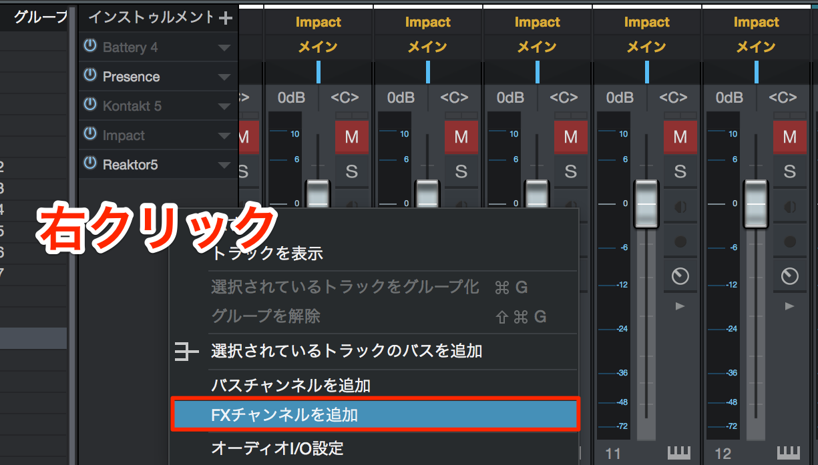Select the Battery 4 instrument name
The height and width of the screenshot is (465, 818).
[130, 47]
